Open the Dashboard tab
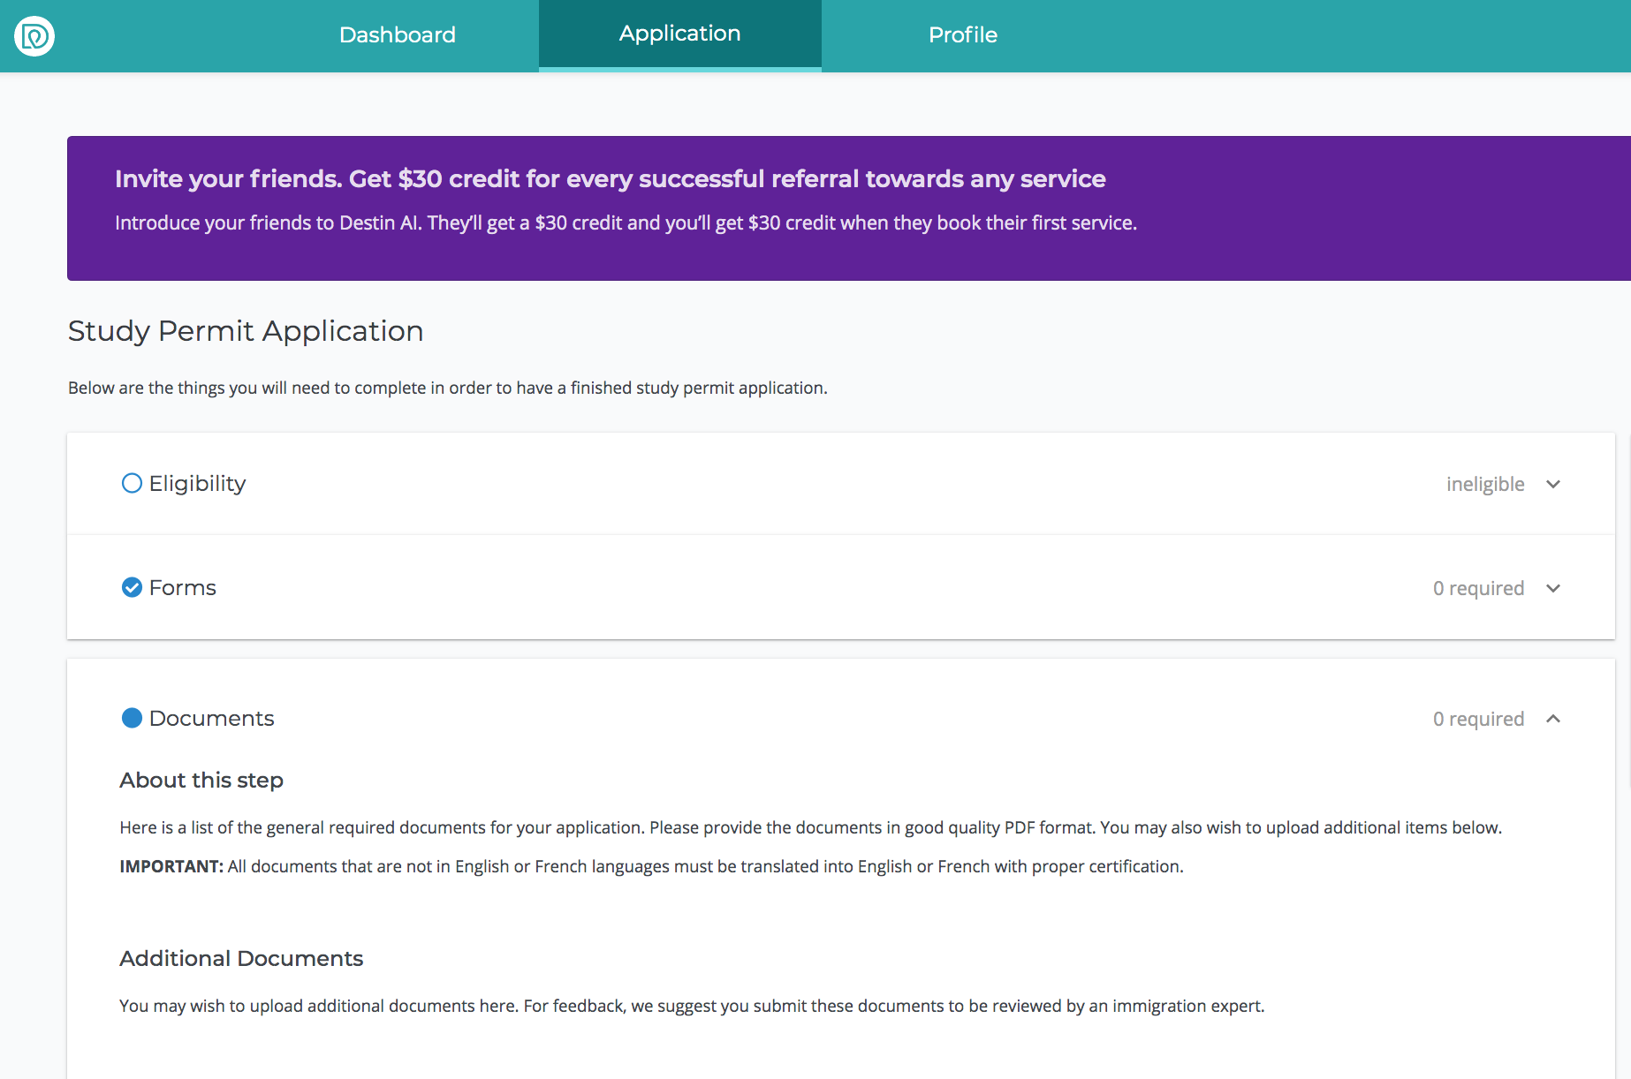This screenshot has height=1079, width=1631. tap(398, 35)
